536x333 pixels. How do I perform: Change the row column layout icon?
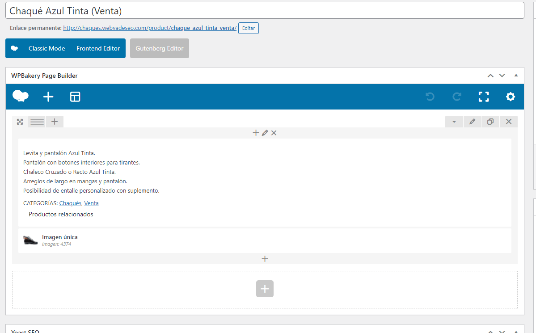[x=37, y=122]
